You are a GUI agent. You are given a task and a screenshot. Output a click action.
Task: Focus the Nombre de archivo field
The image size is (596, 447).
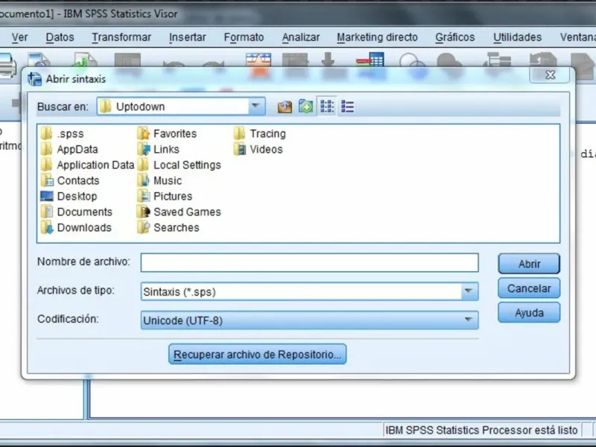(309, 263)
